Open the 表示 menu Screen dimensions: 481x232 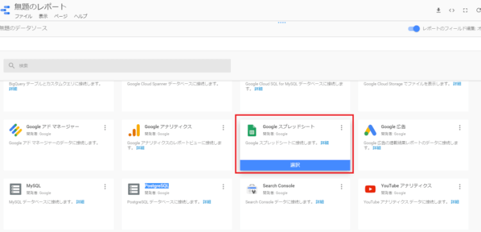click(x=43, y=16)
